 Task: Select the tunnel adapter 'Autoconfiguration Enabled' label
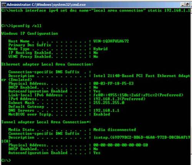pyautogui.click(x=38, y=153)
